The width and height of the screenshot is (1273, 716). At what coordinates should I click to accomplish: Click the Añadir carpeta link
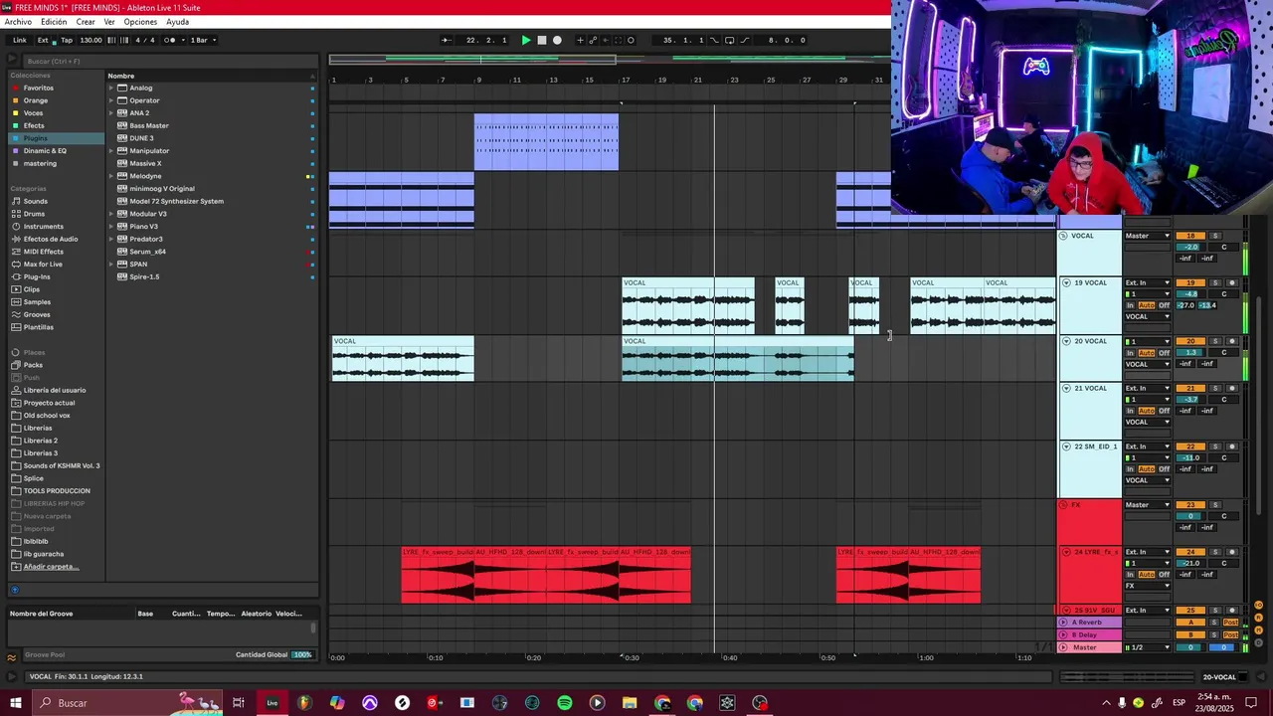[x=51, y=567]
